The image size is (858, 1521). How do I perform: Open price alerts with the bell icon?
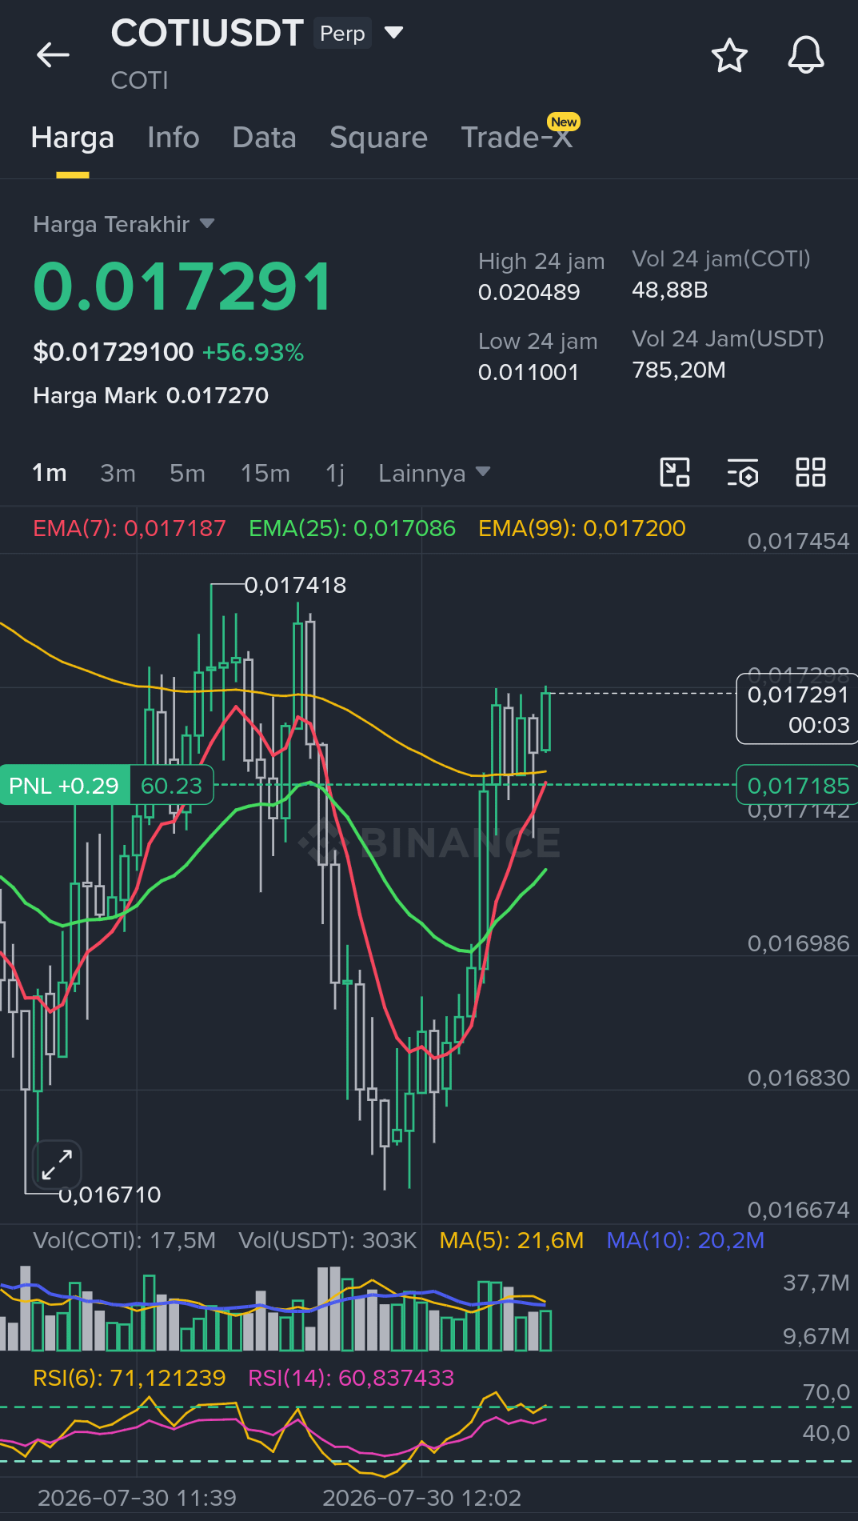tap(806, 55)
